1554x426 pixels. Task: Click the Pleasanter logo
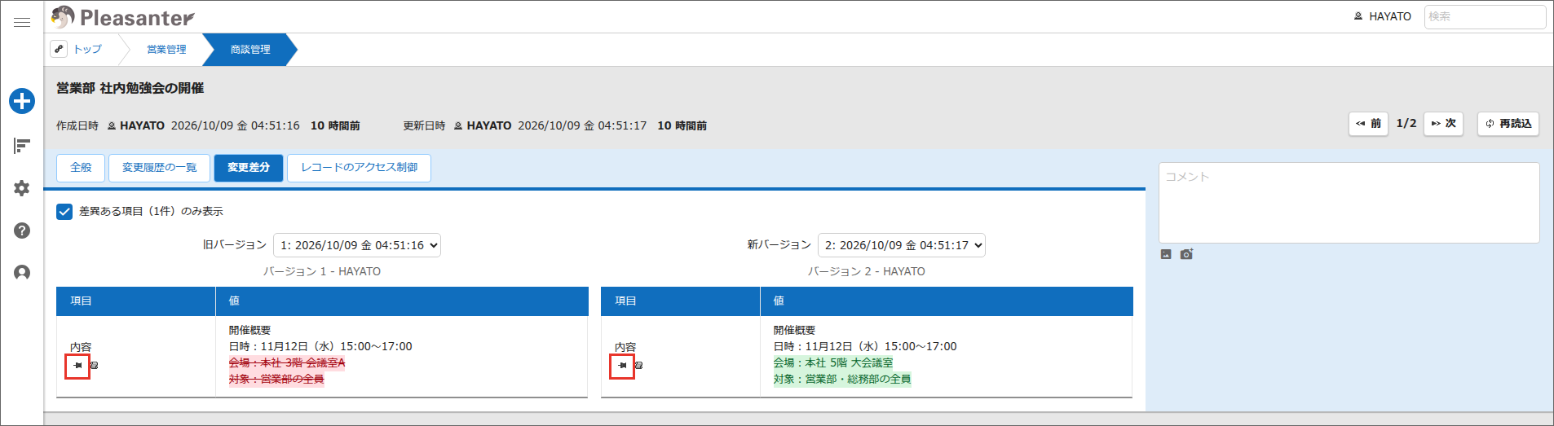(122, 17)
